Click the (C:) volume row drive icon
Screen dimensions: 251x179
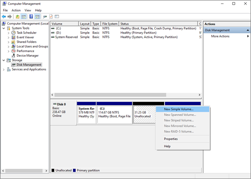(53, 29)
